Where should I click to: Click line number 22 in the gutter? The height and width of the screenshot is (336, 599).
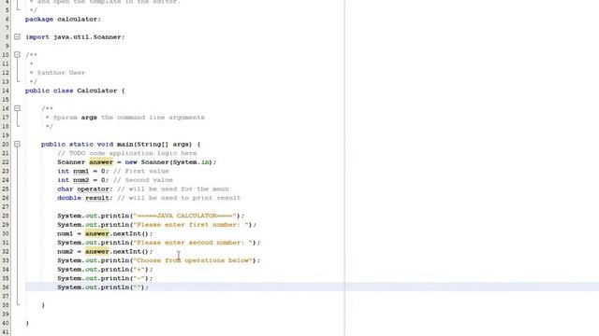[x=6, y=161]
